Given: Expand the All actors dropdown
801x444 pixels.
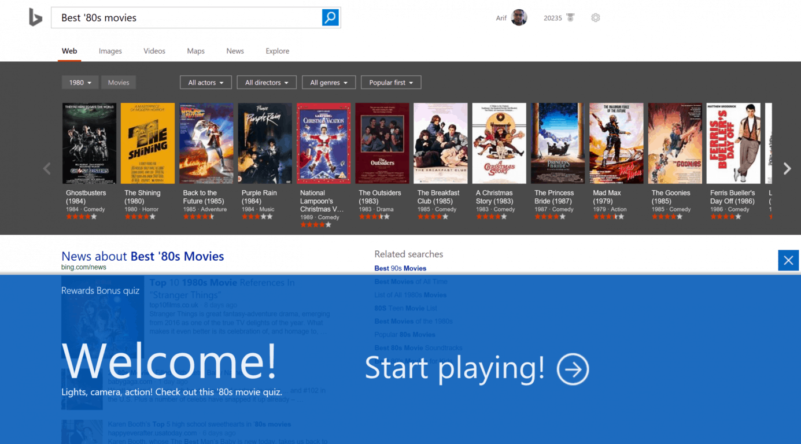Looking at the screenshot, I should point(206,83).
